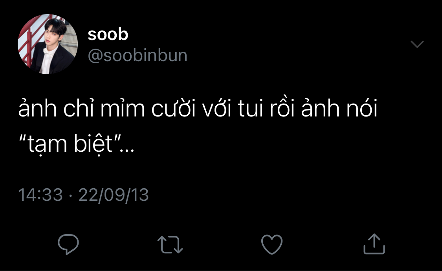Viewport: 442px width, 271px height.
Task: Click the 14:33 timestamp
Action: coord(41,195)
